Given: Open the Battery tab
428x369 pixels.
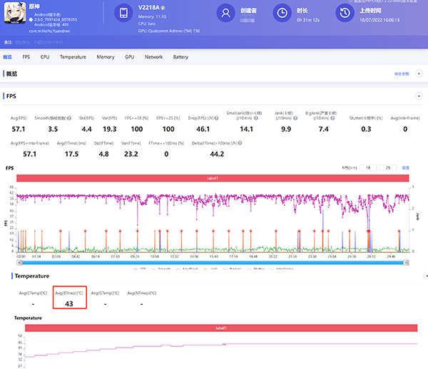Looking at the screenshot, I should tap(180, 57).
